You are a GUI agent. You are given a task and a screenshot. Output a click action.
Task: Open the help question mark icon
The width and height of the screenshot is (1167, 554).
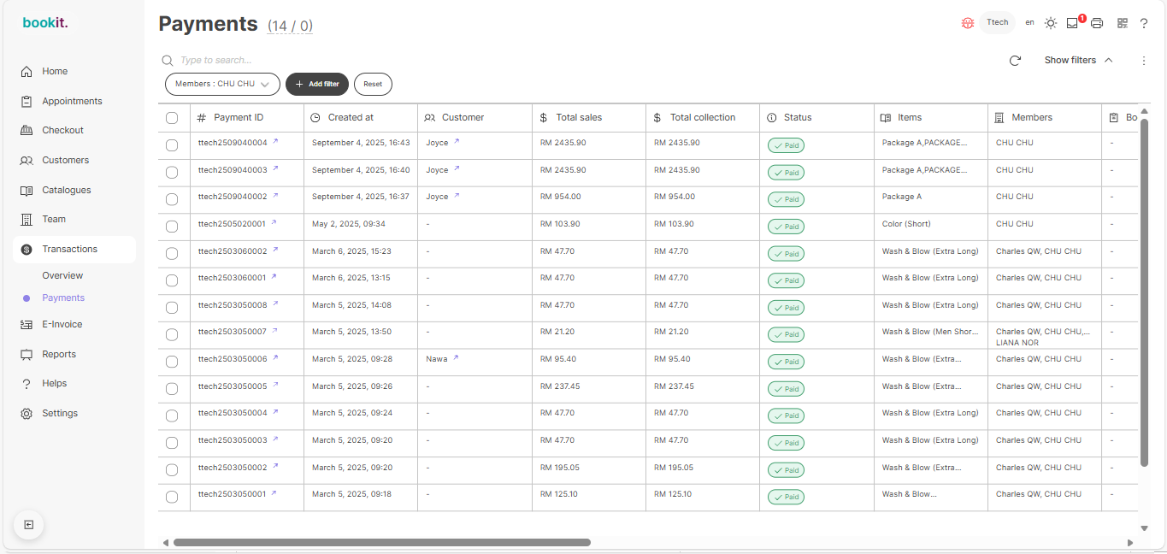pyautogui.click(x=1144, y=23)
